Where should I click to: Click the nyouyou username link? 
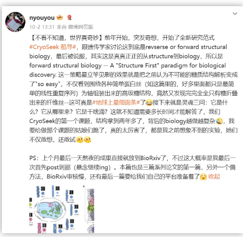[x=42, y=18]
